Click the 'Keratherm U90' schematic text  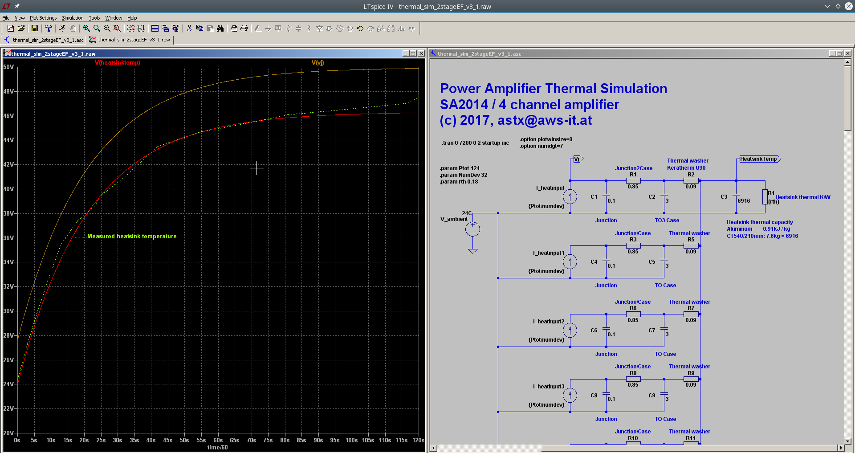[x=686, y=168]
